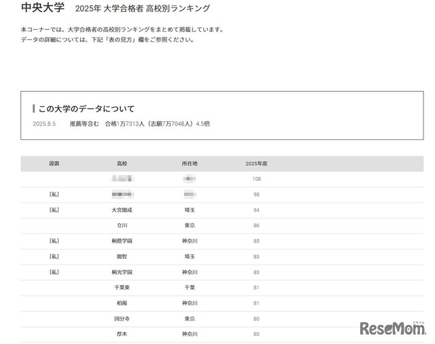Click the school name 桐蔭学園
435x344 pixels.
click(x=122, y=241)
